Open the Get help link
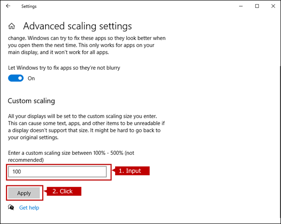Screen dimensions: 281x224 (29, 208)
